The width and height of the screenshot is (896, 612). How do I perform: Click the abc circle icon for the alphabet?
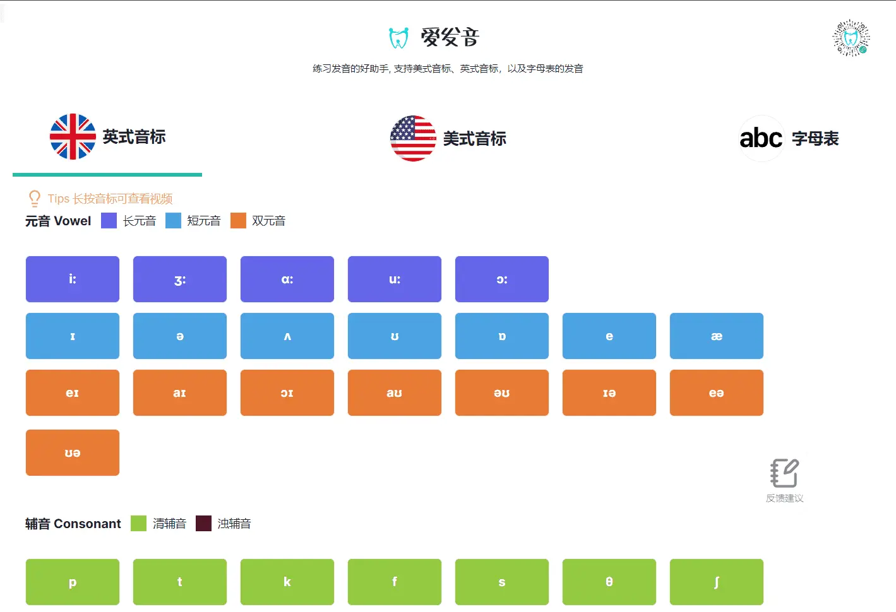coord(761,138)
